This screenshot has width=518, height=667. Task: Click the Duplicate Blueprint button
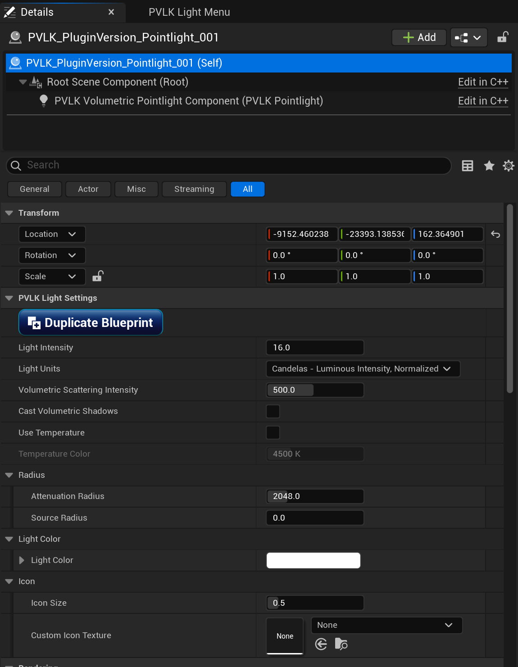[x=91, y=322]
